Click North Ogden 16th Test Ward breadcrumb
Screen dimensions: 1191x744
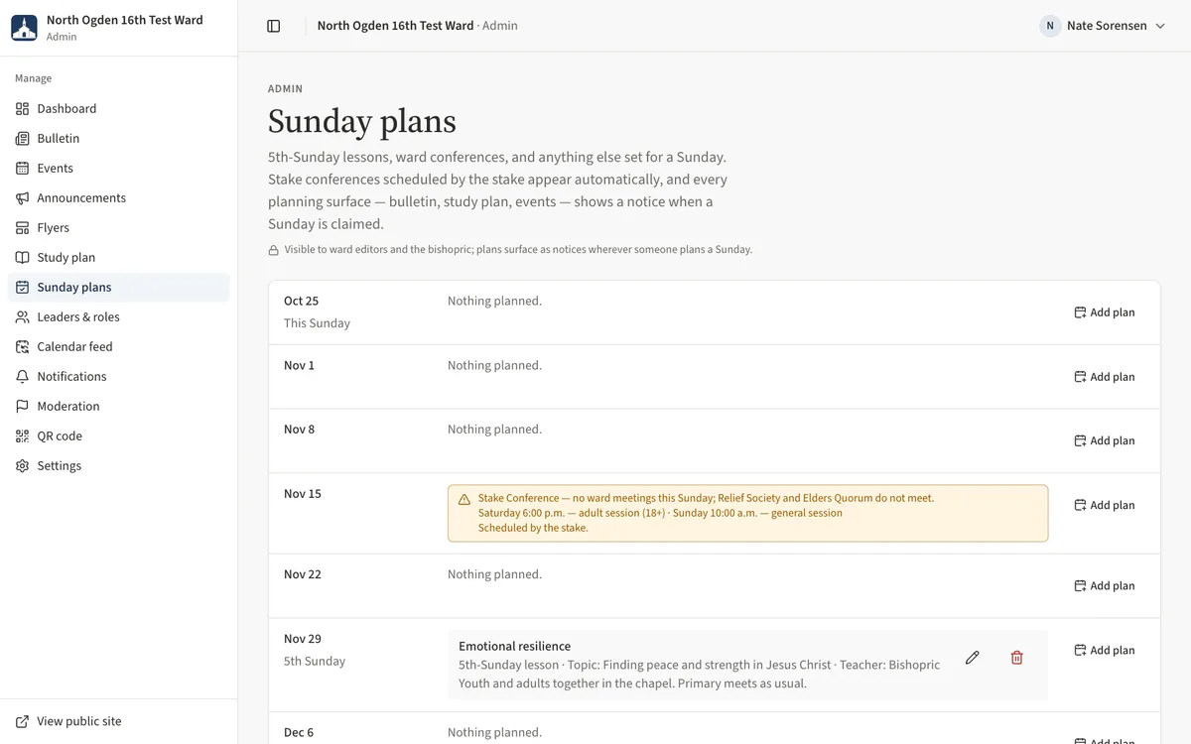[395, 26]
